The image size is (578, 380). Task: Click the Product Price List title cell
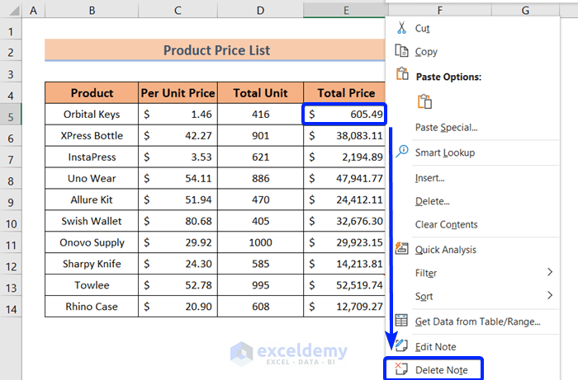[216, 50]
